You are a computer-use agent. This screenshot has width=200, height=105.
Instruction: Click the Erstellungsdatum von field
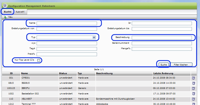(67, 29)
